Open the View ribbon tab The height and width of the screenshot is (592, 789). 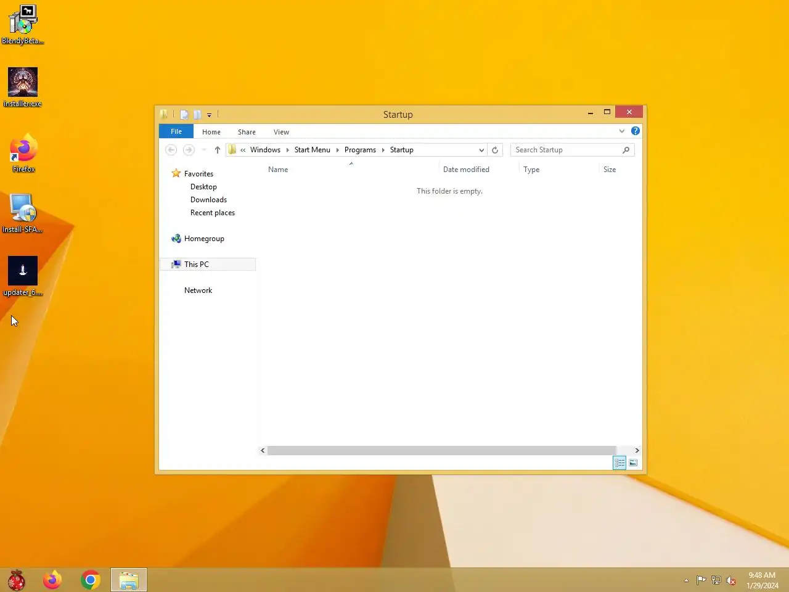point(281,132)
